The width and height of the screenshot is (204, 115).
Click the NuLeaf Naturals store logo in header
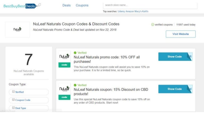click(17, 30)
